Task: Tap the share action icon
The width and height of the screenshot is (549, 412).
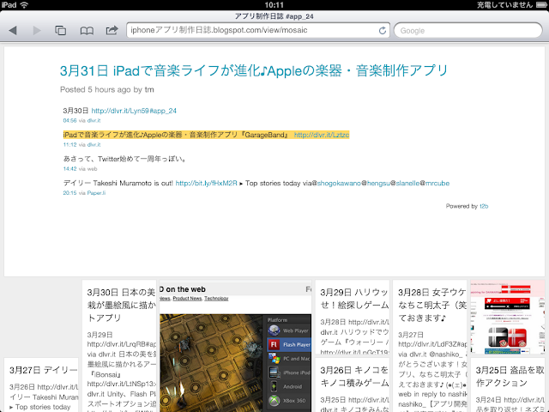Action: (112, 31)
